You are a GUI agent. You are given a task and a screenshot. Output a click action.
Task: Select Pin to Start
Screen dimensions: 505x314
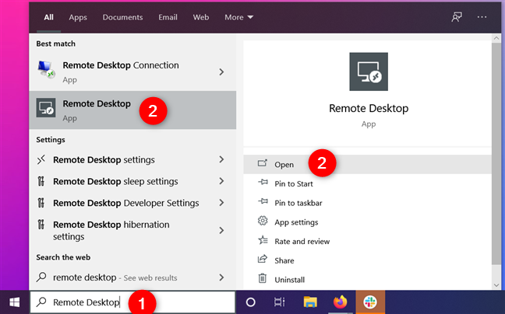tap(368, 183)
